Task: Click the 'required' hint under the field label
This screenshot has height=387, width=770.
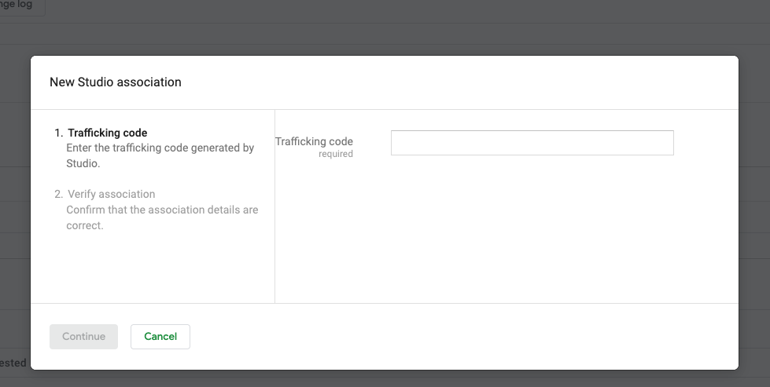Action: point(336,155)
